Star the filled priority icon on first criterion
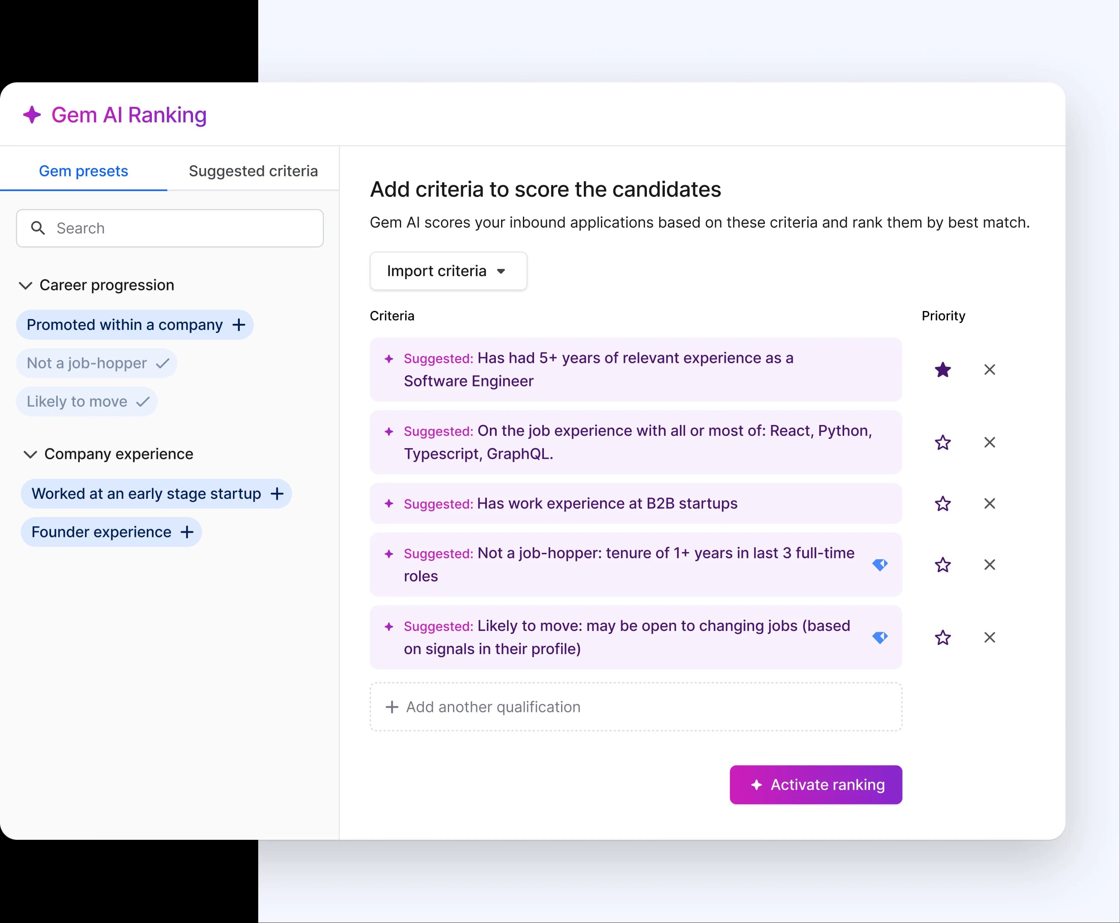 coord(943,370)
